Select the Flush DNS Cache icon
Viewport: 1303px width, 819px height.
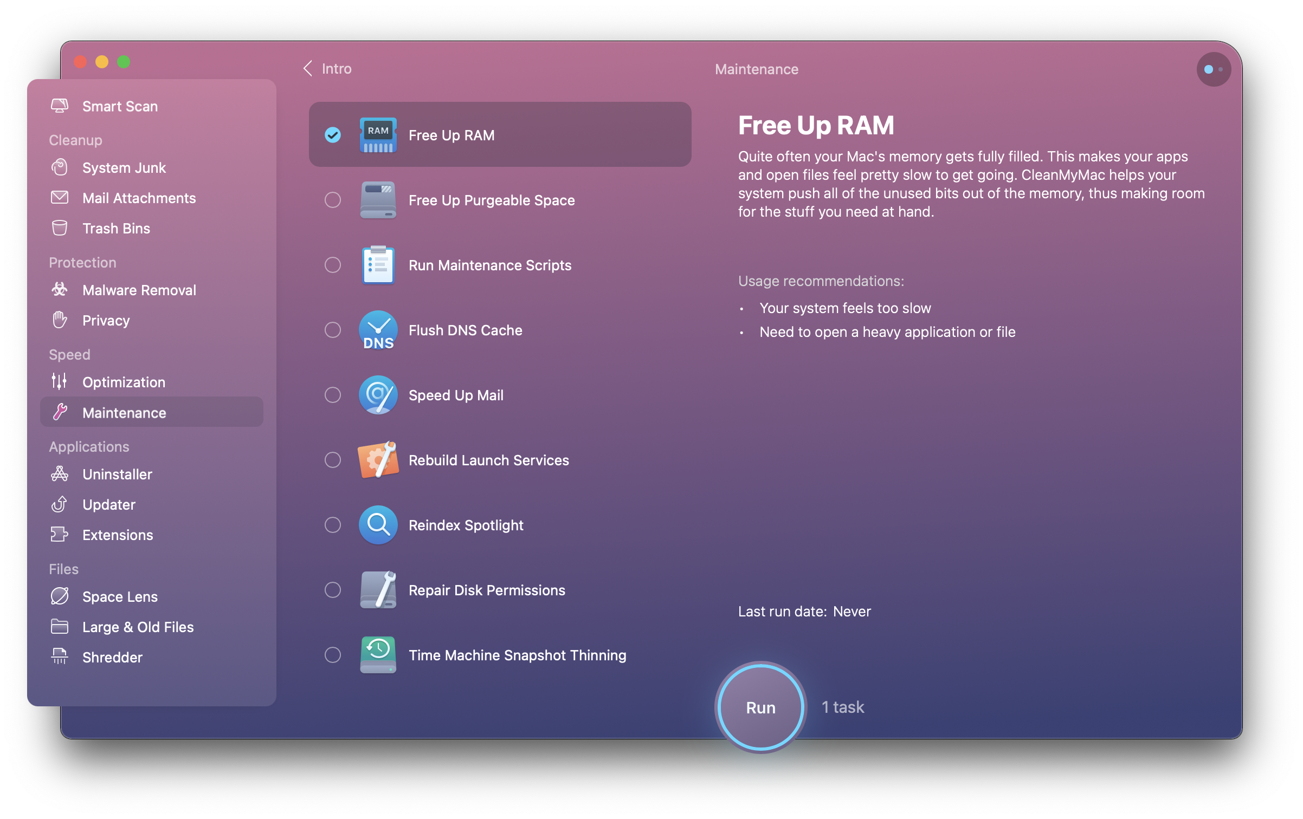point(377,330)
